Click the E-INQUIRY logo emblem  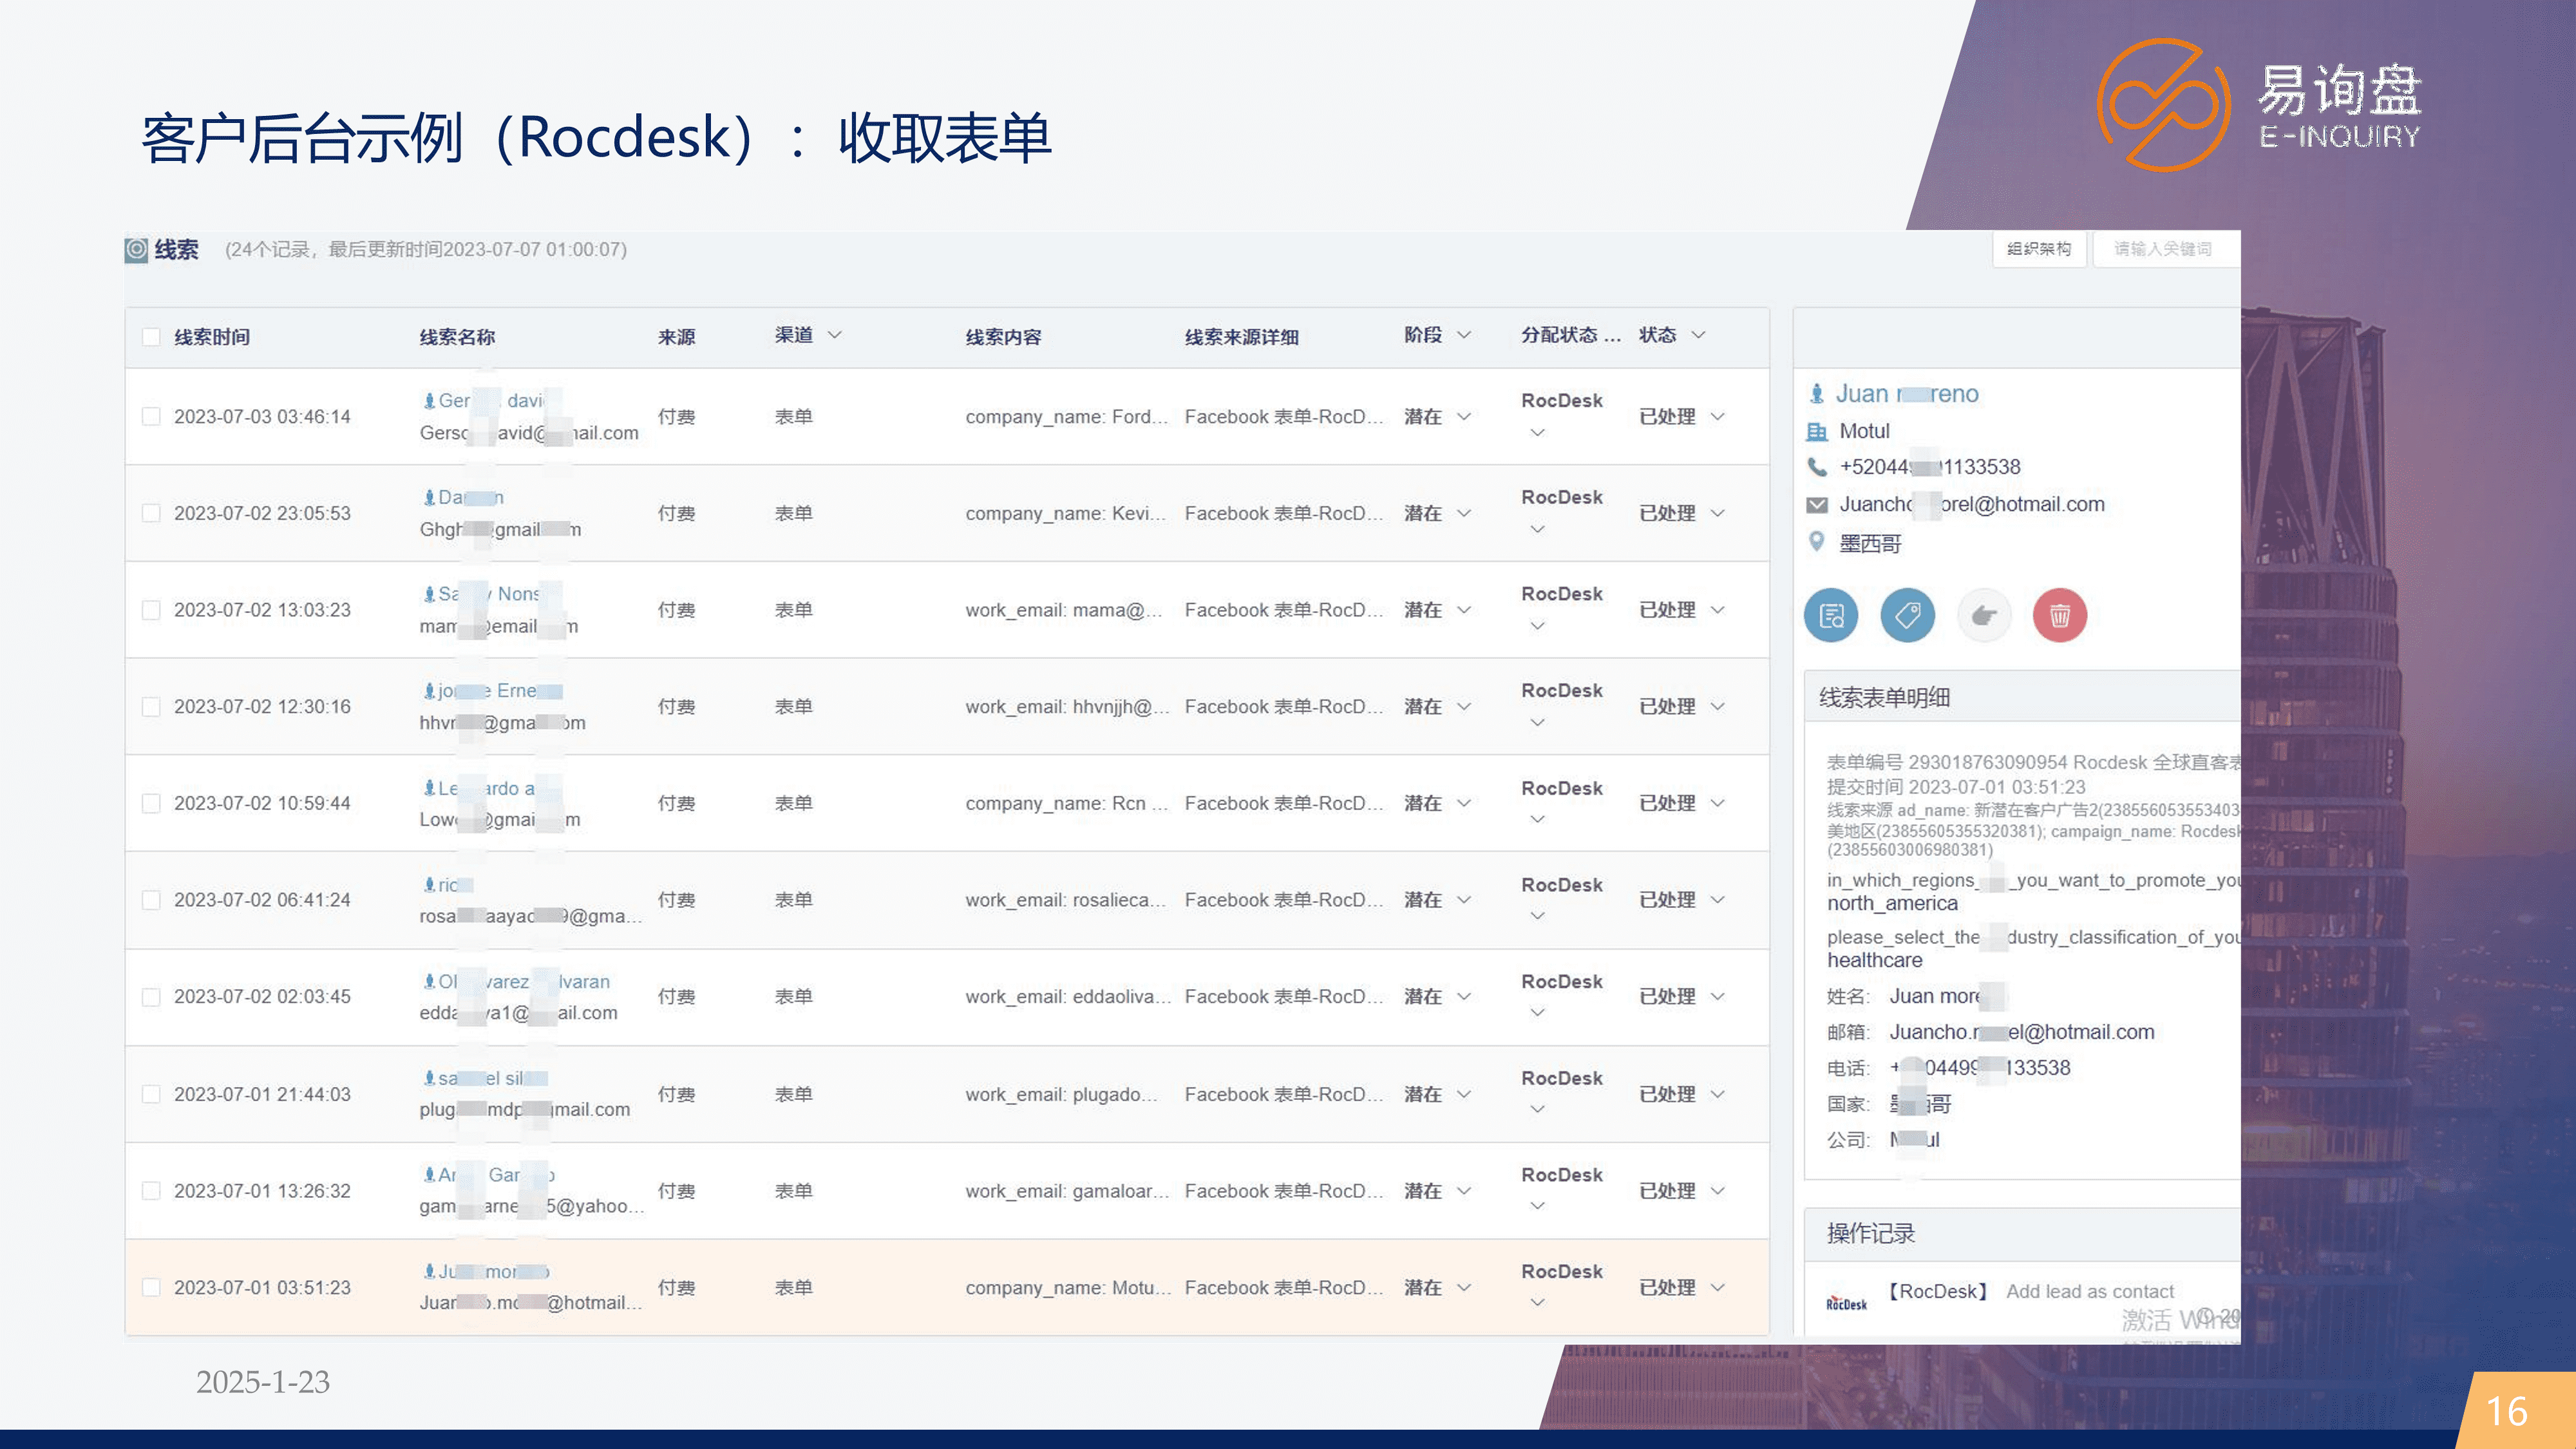2163,104
